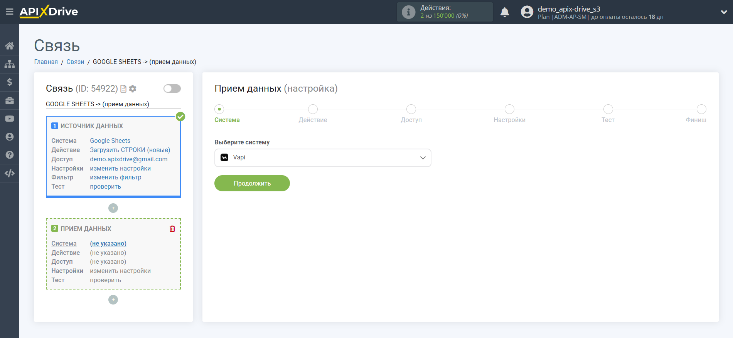Delete the data receiver block
Viewport: 733px width, 338px height.
(x=172, y=229)
